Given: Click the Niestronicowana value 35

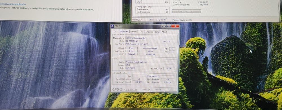Looking at the screenshot, I should pyautogui.click(x=167, y=12).
